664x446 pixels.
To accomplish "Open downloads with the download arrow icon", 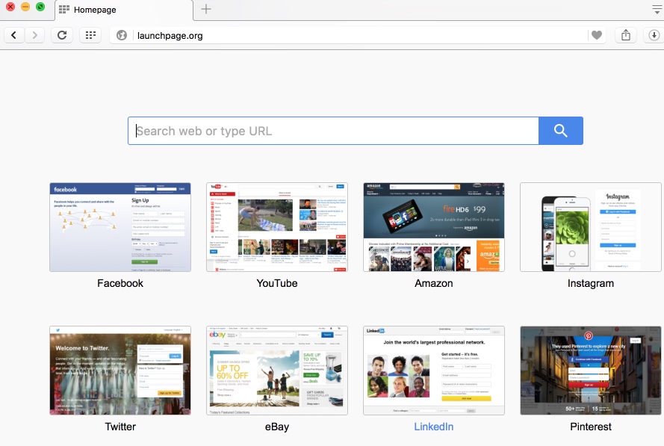I will (653, 35).
